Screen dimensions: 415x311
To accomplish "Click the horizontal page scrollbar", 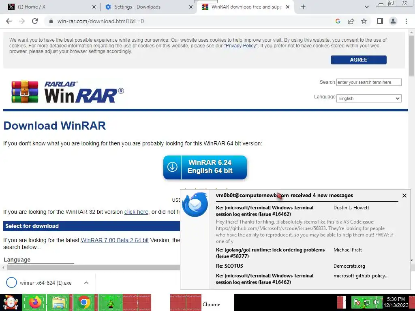I will (93, 267).
